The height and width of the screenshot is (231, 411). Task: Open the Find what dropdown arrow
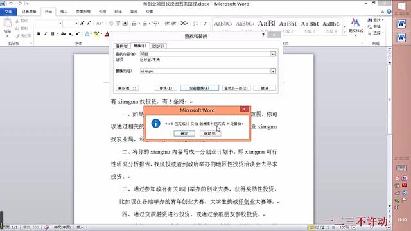click(x=273, y=54)
